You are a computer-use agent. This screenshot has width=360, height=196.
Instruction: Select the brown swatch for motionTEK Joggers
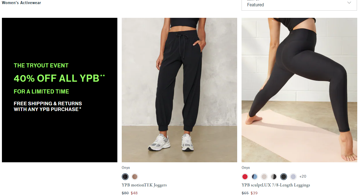[135, 177]
